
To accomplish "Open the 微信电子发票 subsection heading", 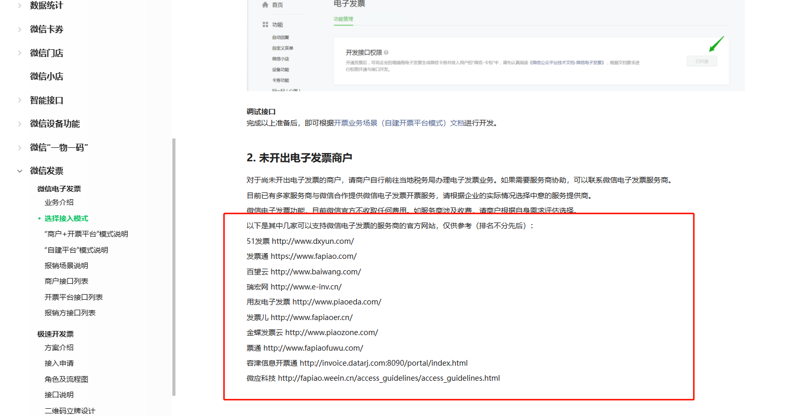I will (59, 189).
